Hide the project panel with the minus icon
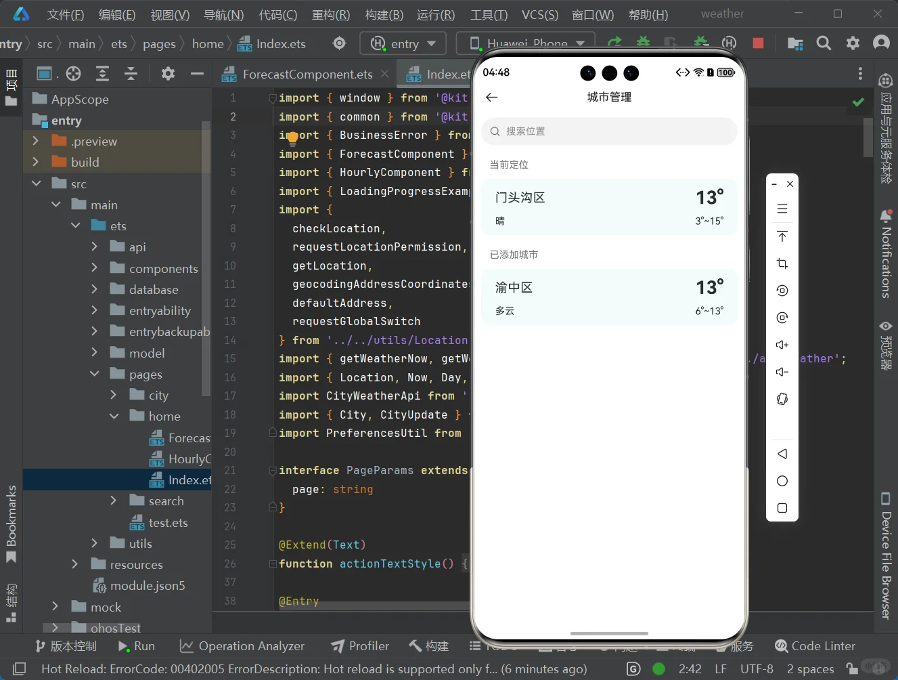Image resolution: width=898 pixels, height=680 pixels. click(197, 74)
